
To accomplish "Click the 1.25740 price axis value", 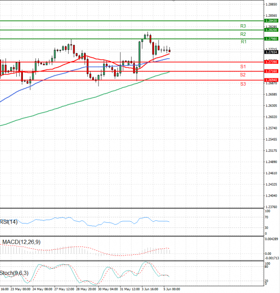I will 271,128.
